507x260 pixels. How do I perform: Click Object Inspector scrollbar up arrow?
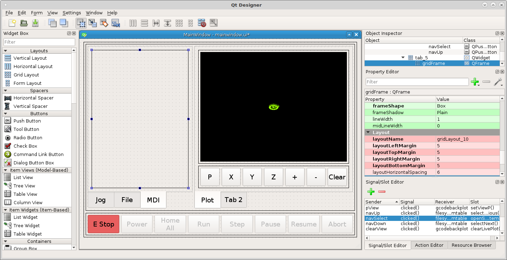point(502,40)
